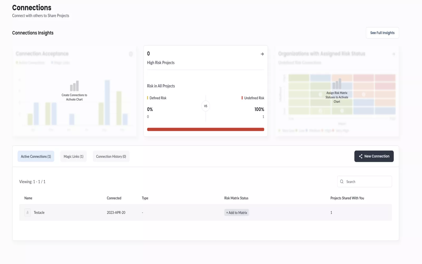This screenshot has height=264, width=422.
Task: Click blurred info icon on Connection Acceptance card
Action: 131,54
